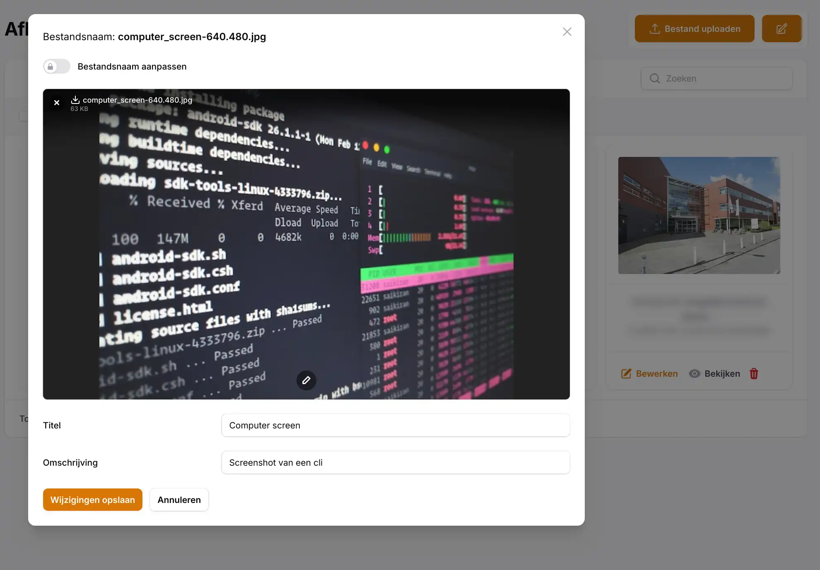Click the Omschrijving input field
Image resolution: width=820 pixels, height=570 pixels.
point(395,463)
